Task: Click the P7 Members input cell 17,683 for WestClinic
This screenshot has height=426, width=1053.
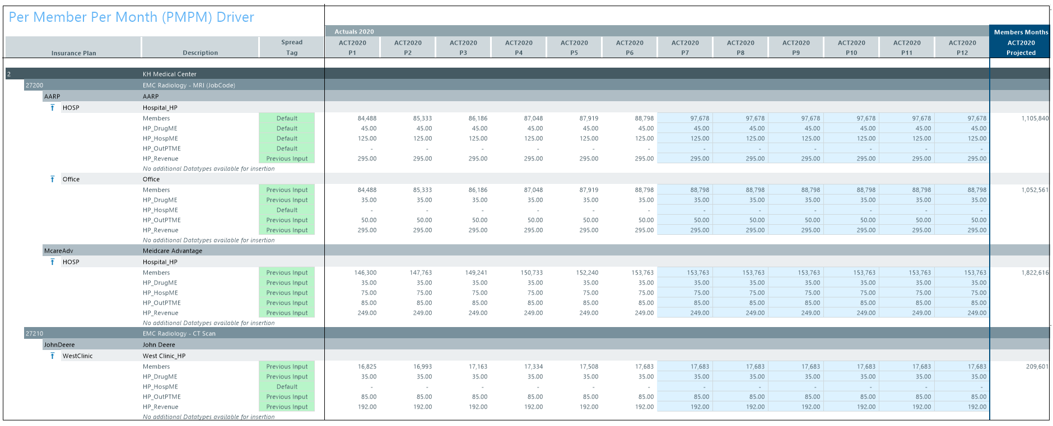Action: [x=684, y=366]
